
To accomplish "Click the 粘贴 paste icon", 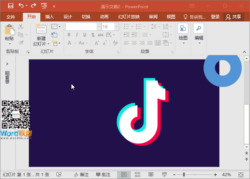I will (x=10, y=30).
